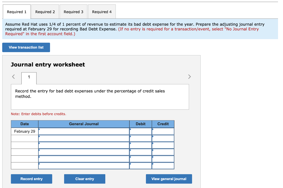The height and width of the screenshot is (188, 283).
Task: Open General Journal account dropdown in third row
Action: tap(84, 145)
